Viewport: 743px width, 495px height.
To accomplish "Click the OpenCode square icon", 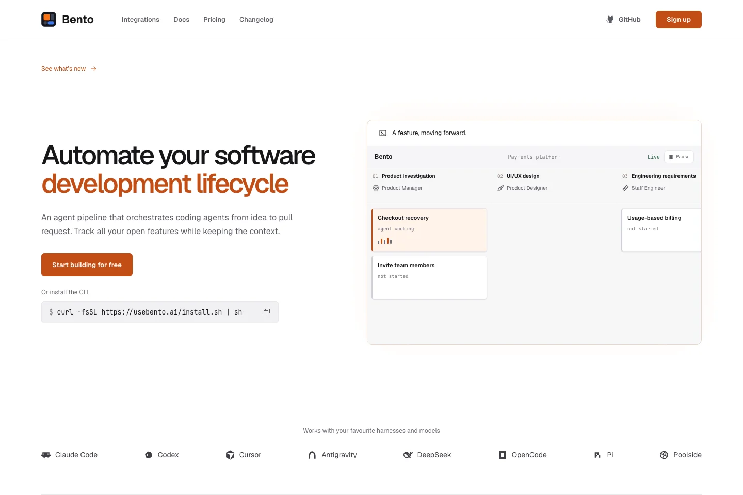I will 503,455.
